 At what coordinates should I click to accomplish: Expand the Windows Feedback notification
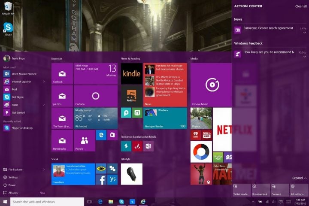[x=305, y=57]
